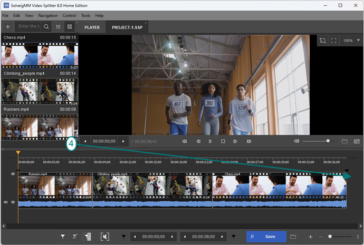
Task: Click the remove marker crossed funnel icon
Action: click(x=75, y=237)
